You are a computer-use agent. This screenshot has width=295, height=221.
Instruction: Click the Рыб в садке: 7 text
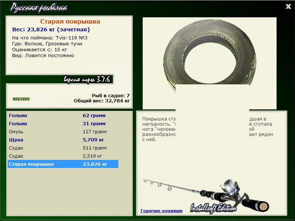tap(111, 95)
